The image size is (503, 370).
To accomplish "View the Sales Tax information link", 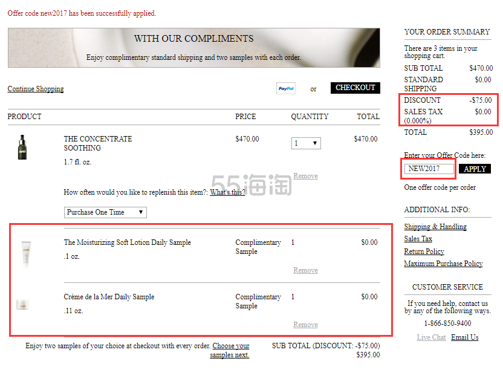I will (418, 239).
